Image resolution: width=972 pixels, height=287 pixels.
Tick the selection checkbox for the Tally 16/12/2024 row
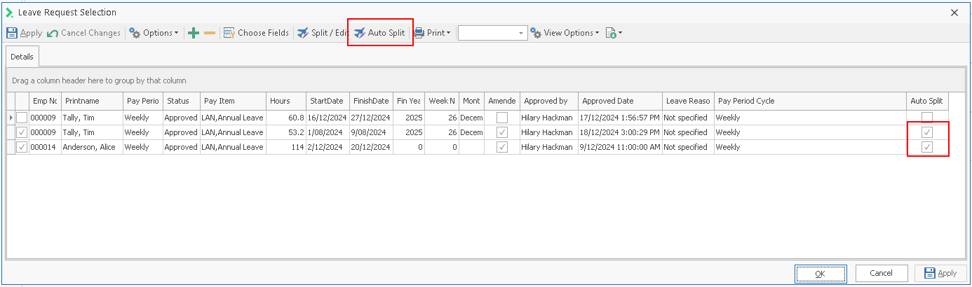coord(22,118)
